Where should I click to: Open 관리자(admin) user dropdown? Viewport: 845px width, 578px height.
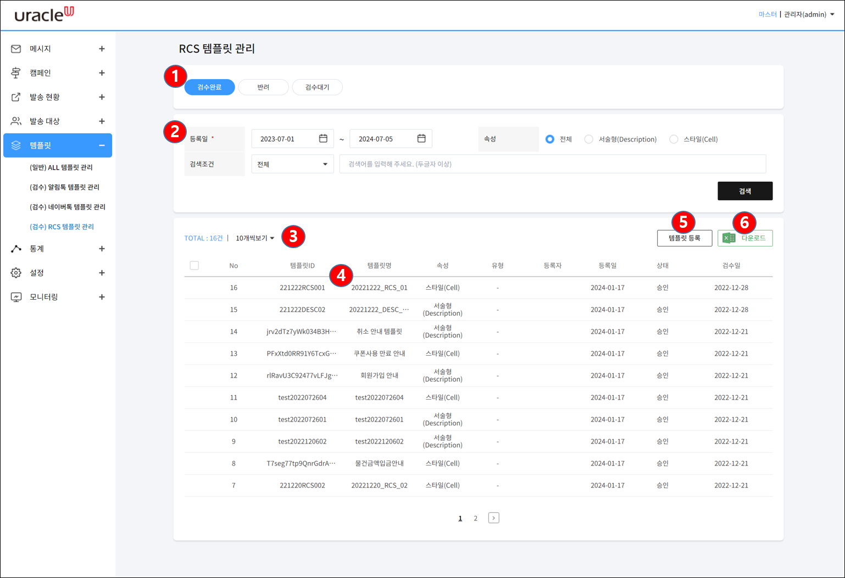click(809, 14)
